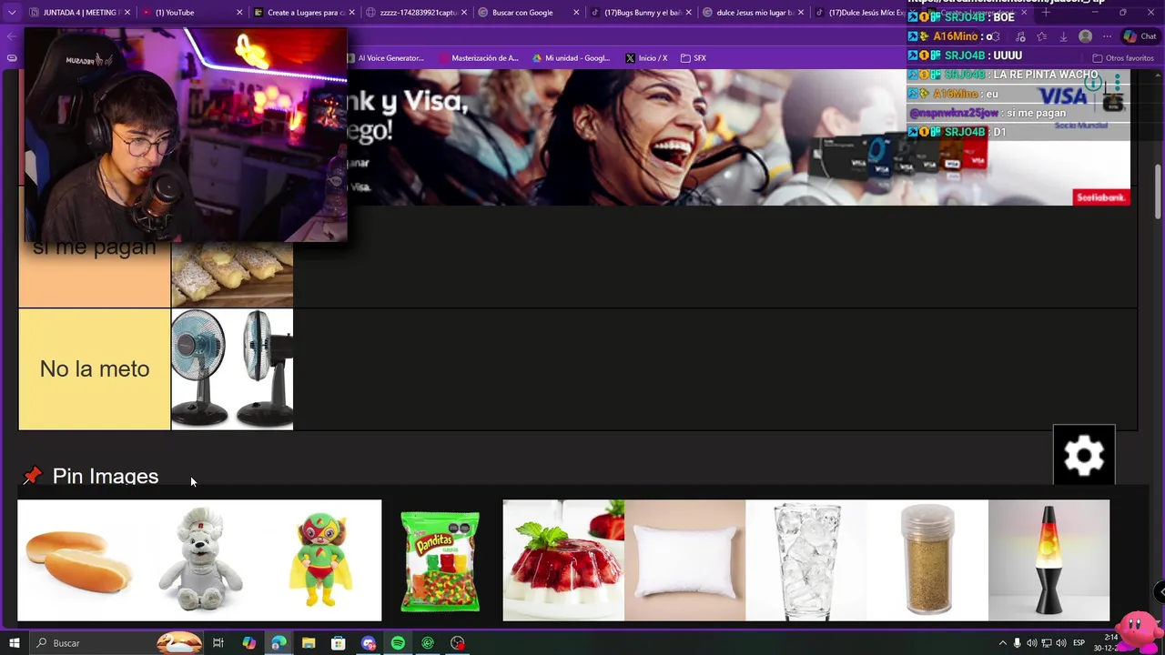Open the AI Voice Generator bookmark
The height and width of the screenshot is (655, 1165).
(385, 58)
